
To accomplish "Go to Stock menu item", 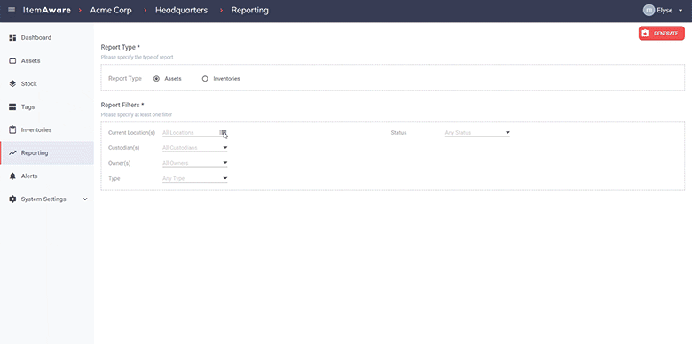I will point(47,84).
